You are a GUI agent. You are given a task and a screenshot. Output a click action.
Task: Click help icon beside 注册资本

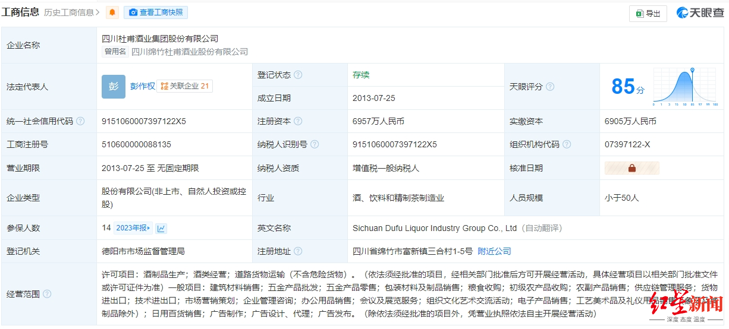point(298,121)
